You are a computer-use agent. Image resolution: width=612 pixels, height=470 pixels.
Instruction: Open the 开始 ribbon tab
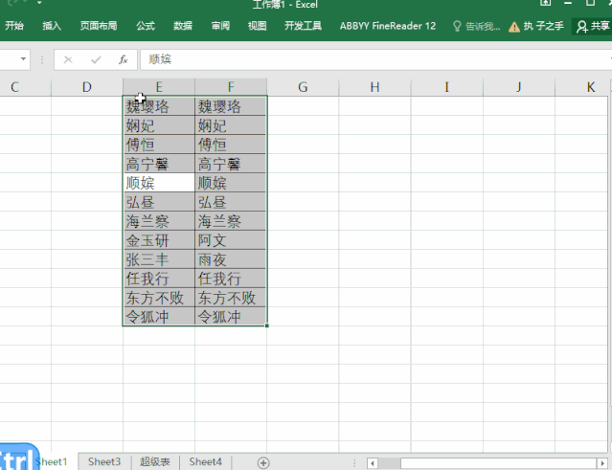pos(14,26)
